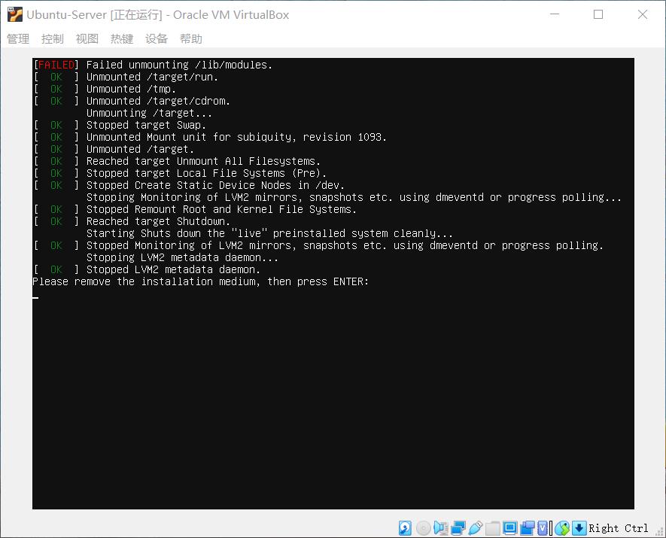
Task: Click the VirtualBox logo in the title bar
Action: (14, 14)
